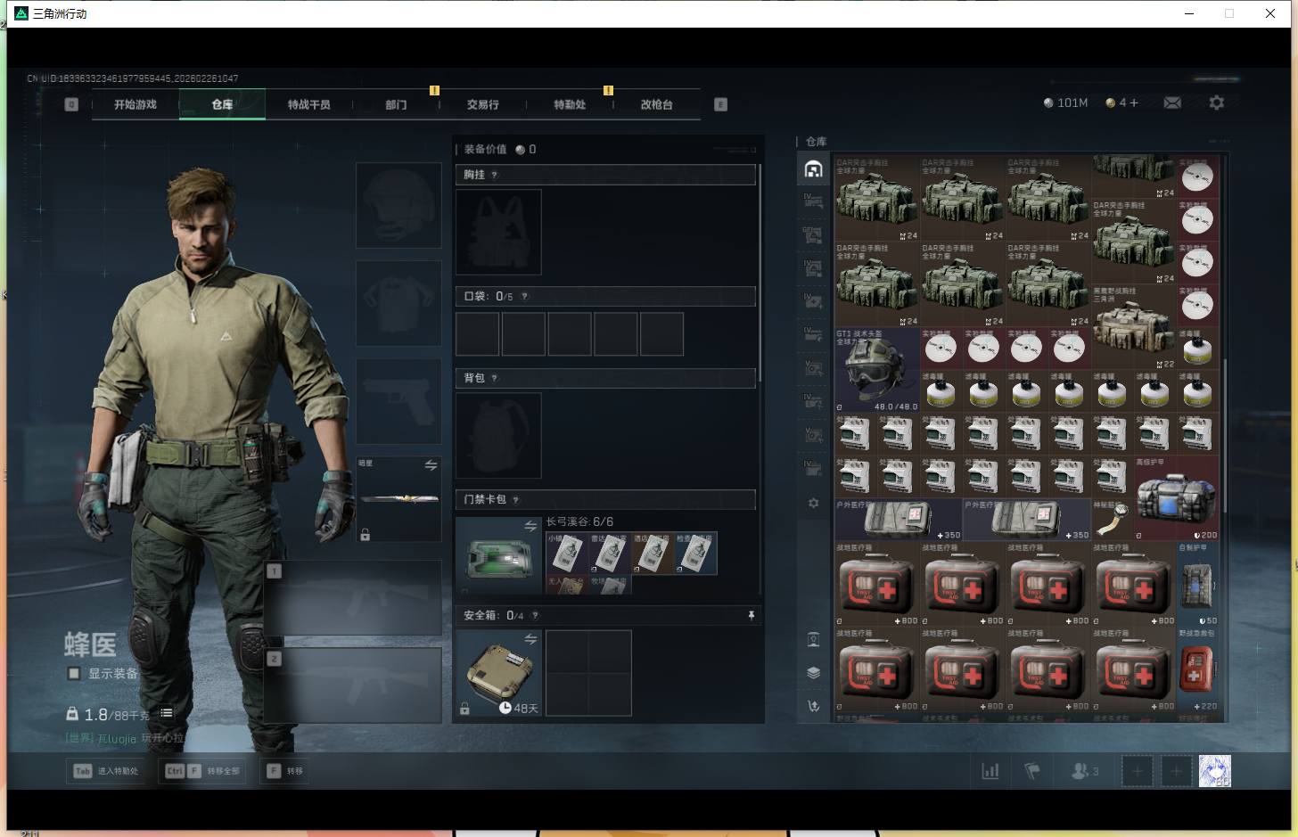Click the swap arrows on the melee slot

(431, 465)
